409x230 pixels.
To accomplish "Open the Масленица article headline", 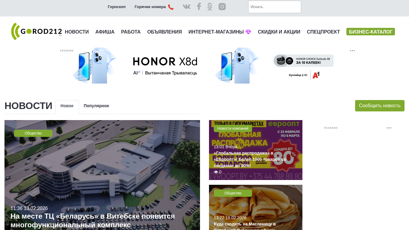I will coord(245,226).
